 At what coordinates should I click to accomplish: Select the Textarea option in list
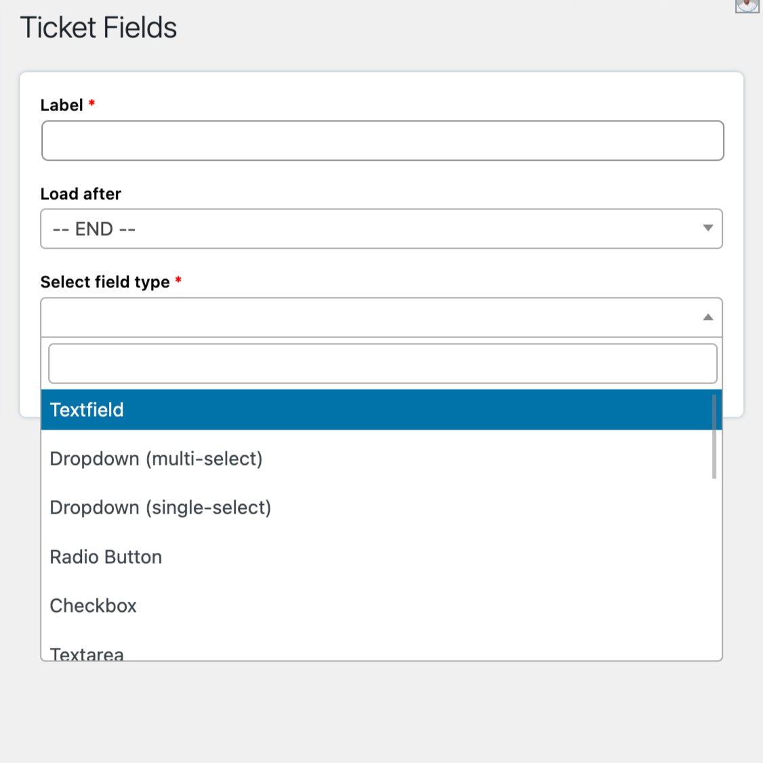pyautogui.click(x=87, y=654)
